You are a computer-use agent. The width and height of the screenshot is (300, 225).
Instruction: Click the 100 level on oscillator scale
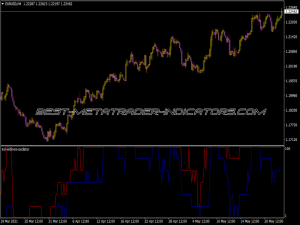[287, 148]
